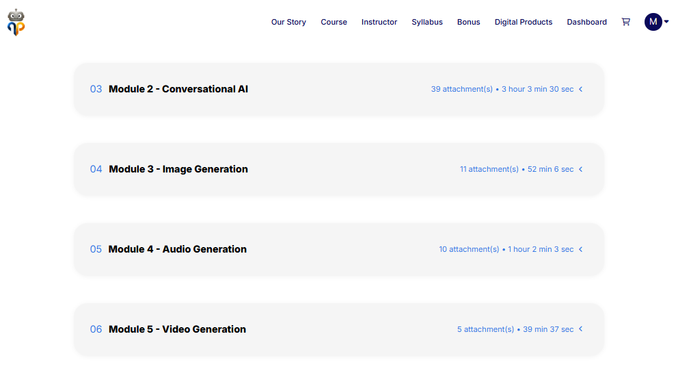
Task: Open Digital Products page
Action: [524, 22]
